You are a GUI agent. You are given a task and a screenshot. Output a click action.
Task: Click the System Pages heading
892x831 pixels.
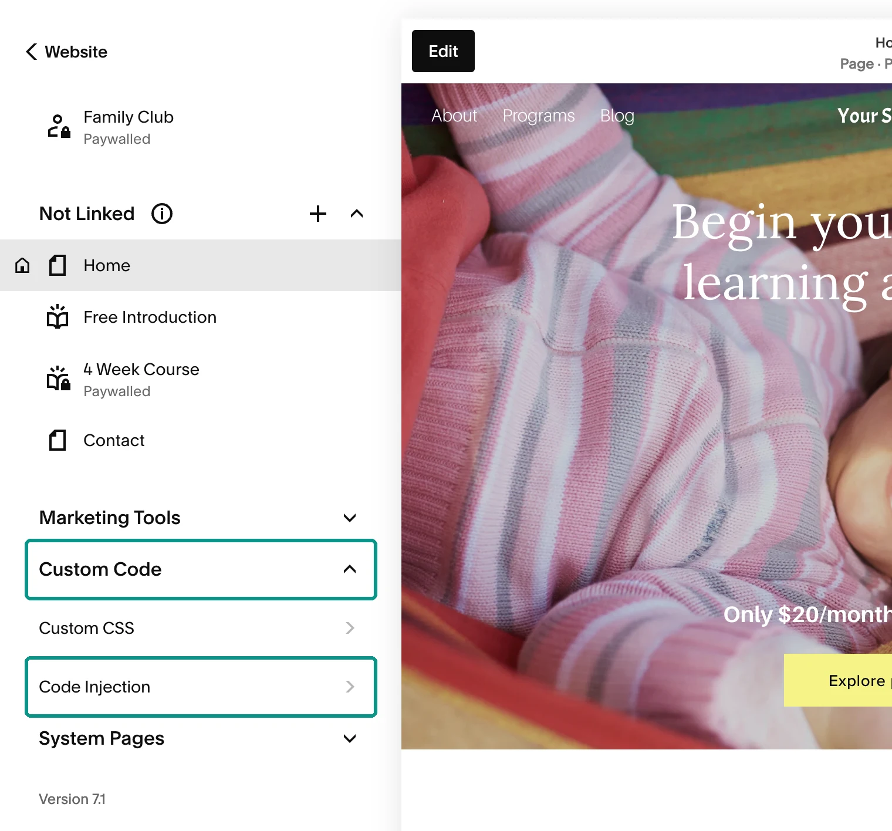(x=102, y=738)
